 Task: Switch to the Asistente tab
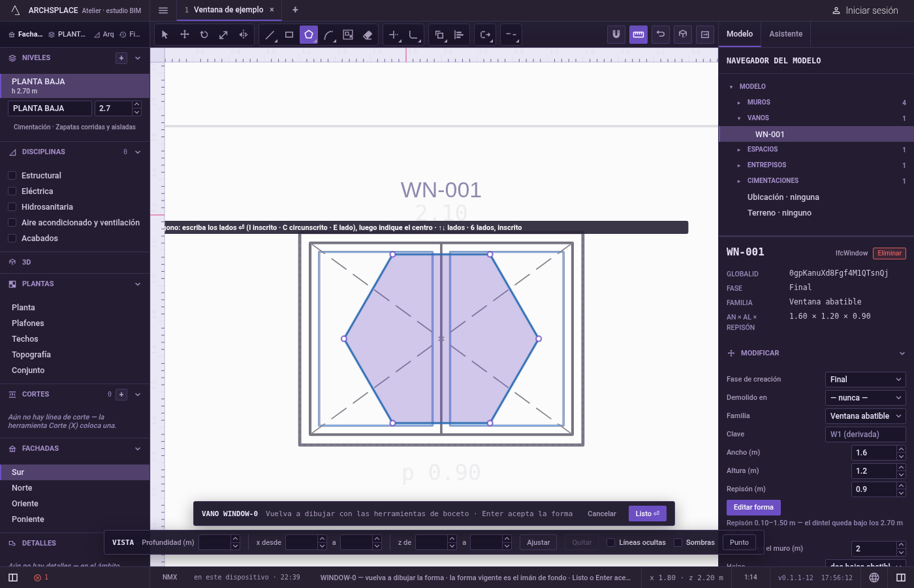point(785,34)
